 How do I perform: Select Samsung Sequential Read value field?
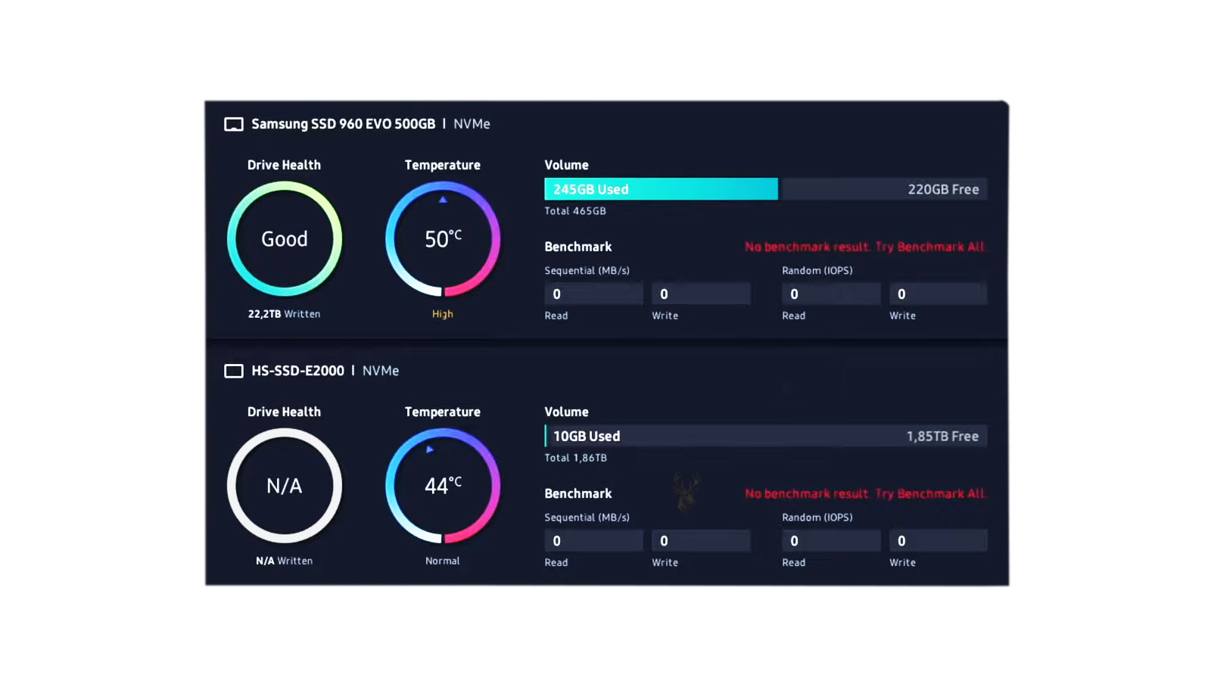[x=593, y=294]
